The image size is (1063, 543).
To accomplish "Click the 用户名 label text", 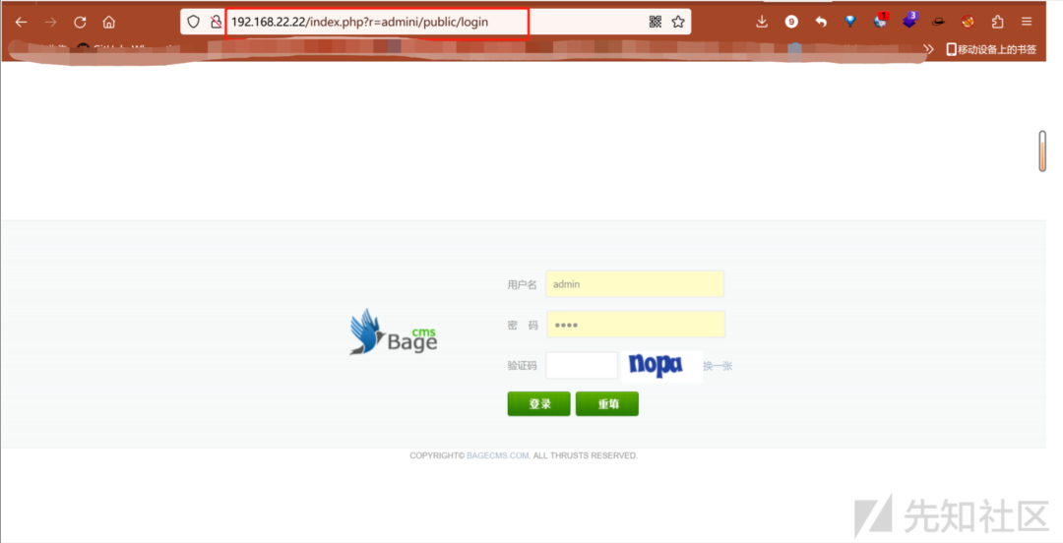I will coord(522,284).
